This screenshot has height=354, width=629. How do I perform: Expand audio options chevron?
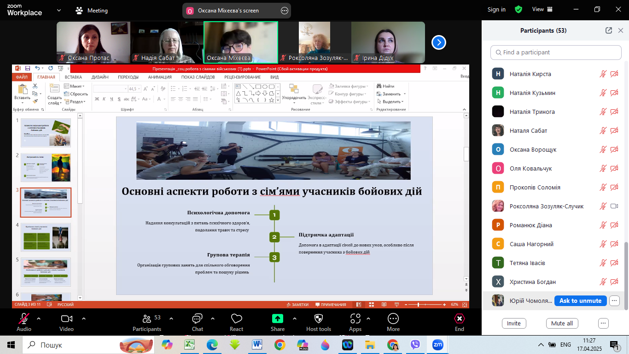(x=38, y=319)
